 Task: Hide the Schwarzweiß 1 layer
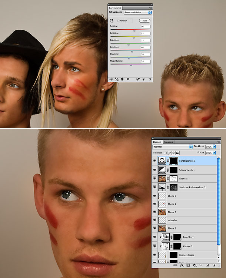coord(154,170)
